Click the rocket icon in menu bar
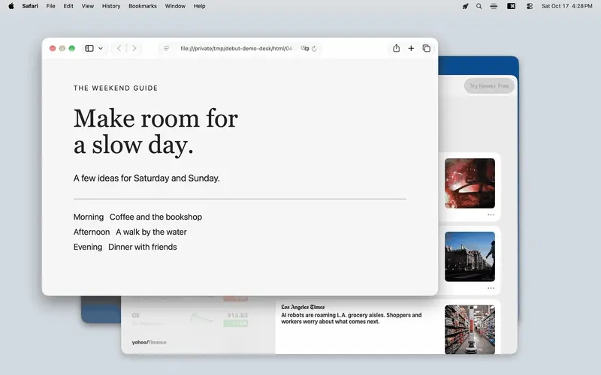Screen dimensions: 601x375 pyautogui.click(x=465, y=6)
